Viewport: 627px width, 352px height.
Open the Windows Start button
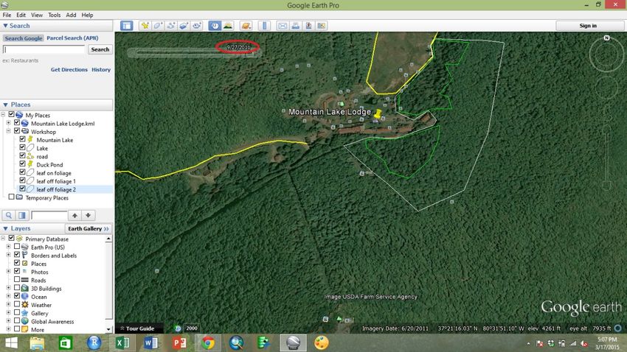(x=11, y=343)
